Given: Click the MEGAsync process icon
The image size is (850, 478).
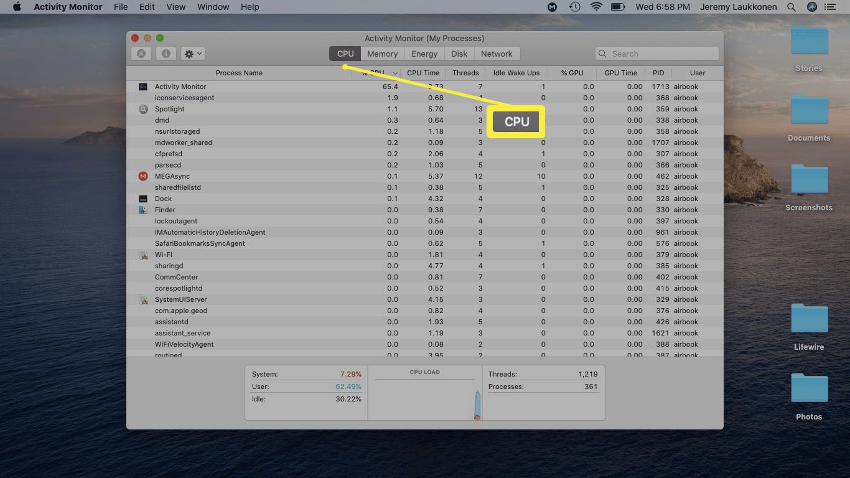Looking at the screenshot, I should click(143, 176).
